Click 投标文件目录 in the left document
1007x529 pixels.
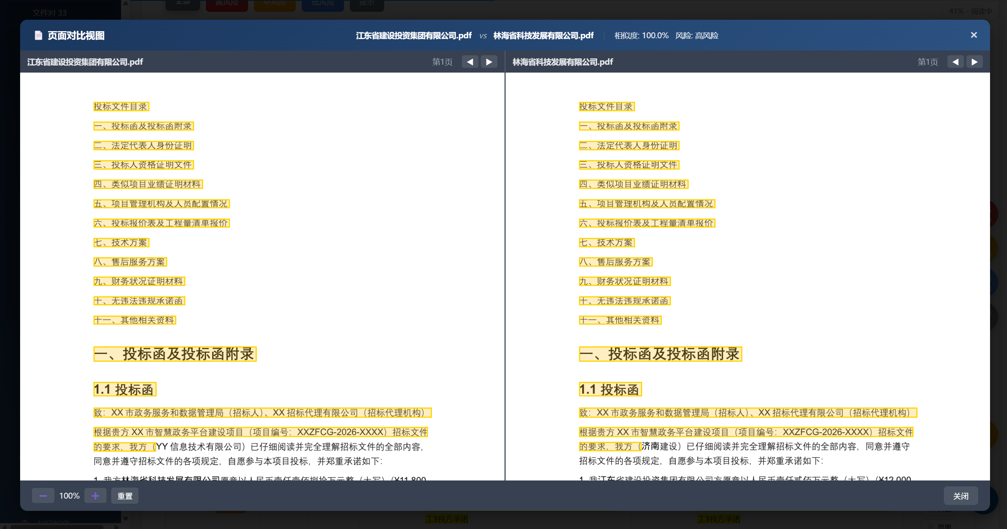point(121,106)
